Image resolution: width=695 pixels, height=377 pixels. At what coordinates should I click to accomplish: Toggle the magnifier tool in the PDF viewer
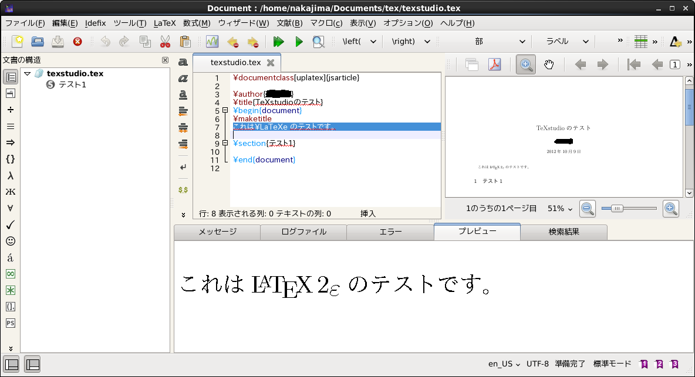526,64
